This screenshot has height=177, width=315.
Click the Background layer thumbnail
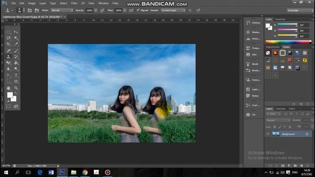tap(276, 134)
